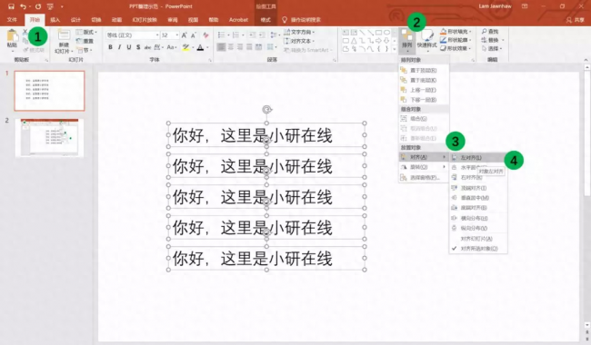The width and height of the screenshot is (591, 345).
Task: Open the Align Text dropdown
Action: (299, 41)
